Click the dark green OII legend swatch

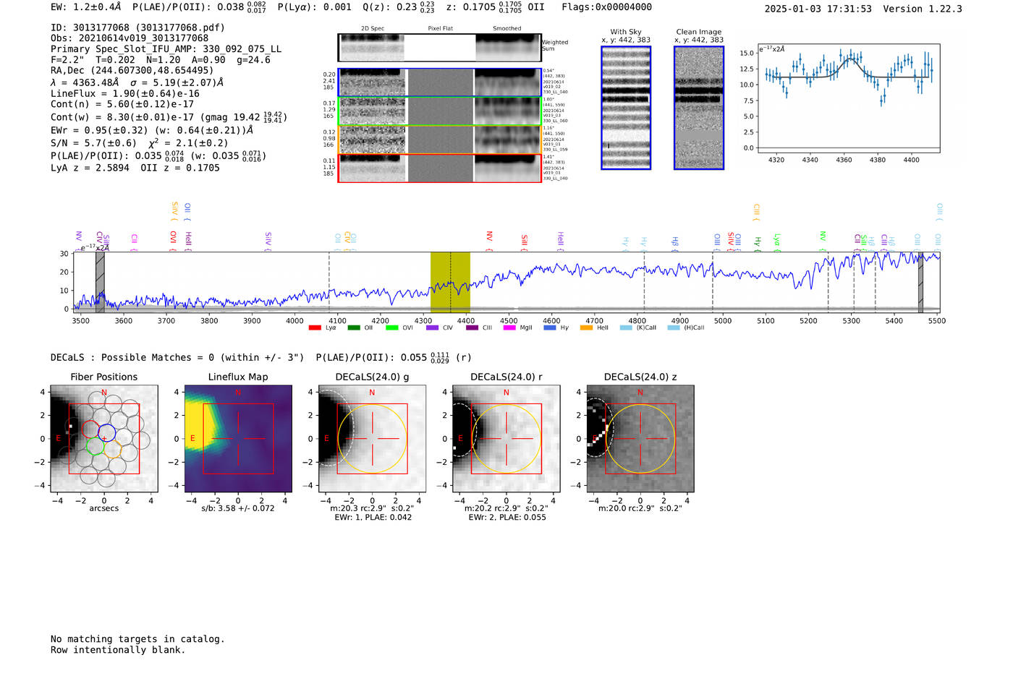[x=353, y=328]
